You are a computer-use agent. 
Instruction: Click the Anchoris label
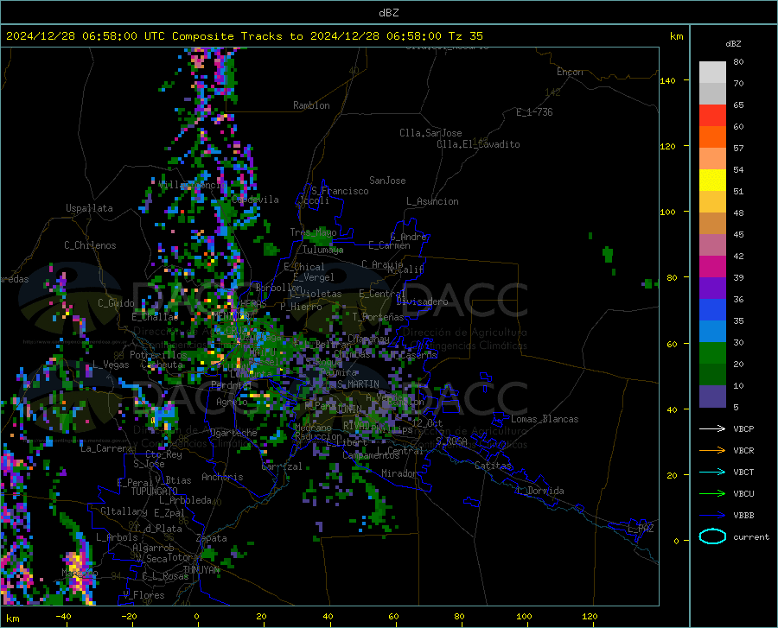[222, 477]
